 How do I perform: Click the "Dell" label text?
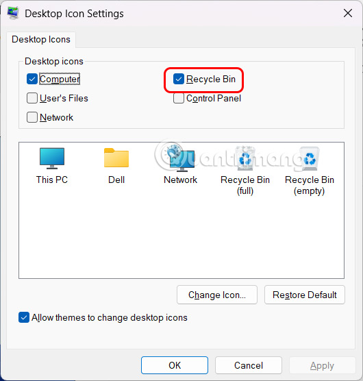tap(116, 180)
